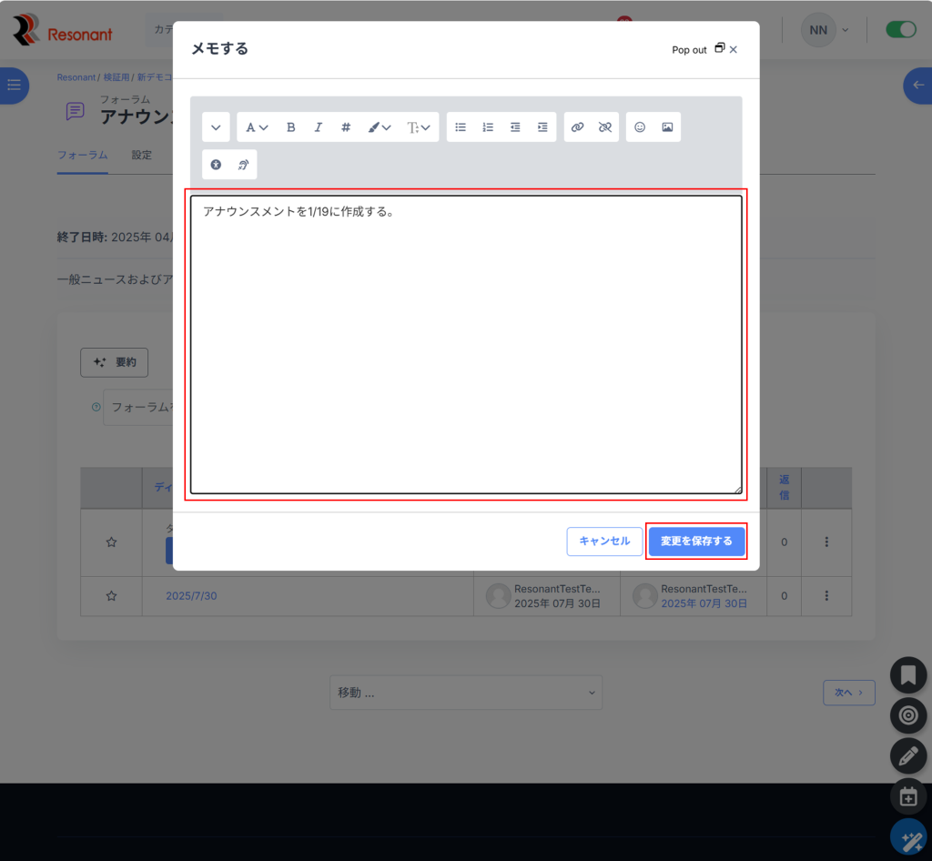Apply italic formatting to the memo text
This screenshot has height=861, width=932.
[319, 127]
